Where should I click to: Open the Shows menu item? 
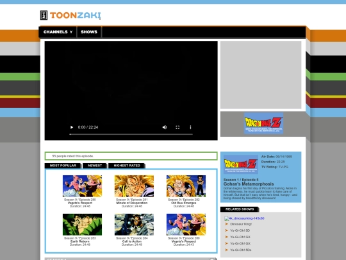click(x=89, y=32)
